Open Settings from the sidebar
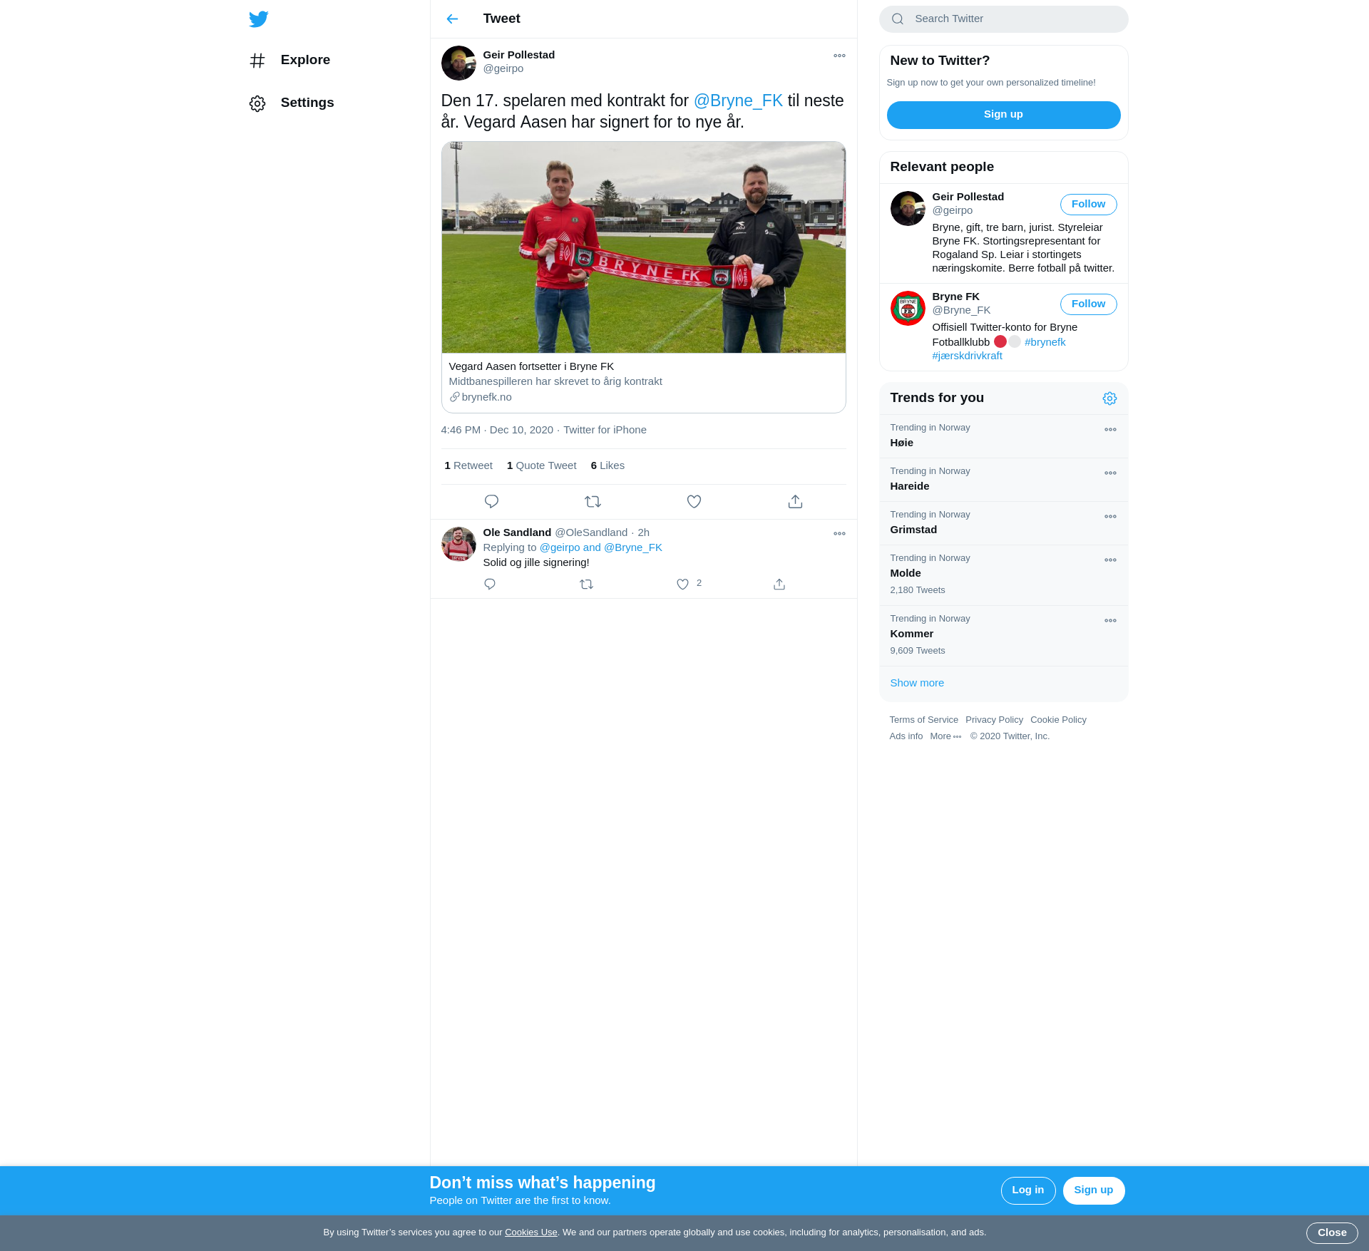This screenshot has height=1251, width=1369. pos(292,103)
